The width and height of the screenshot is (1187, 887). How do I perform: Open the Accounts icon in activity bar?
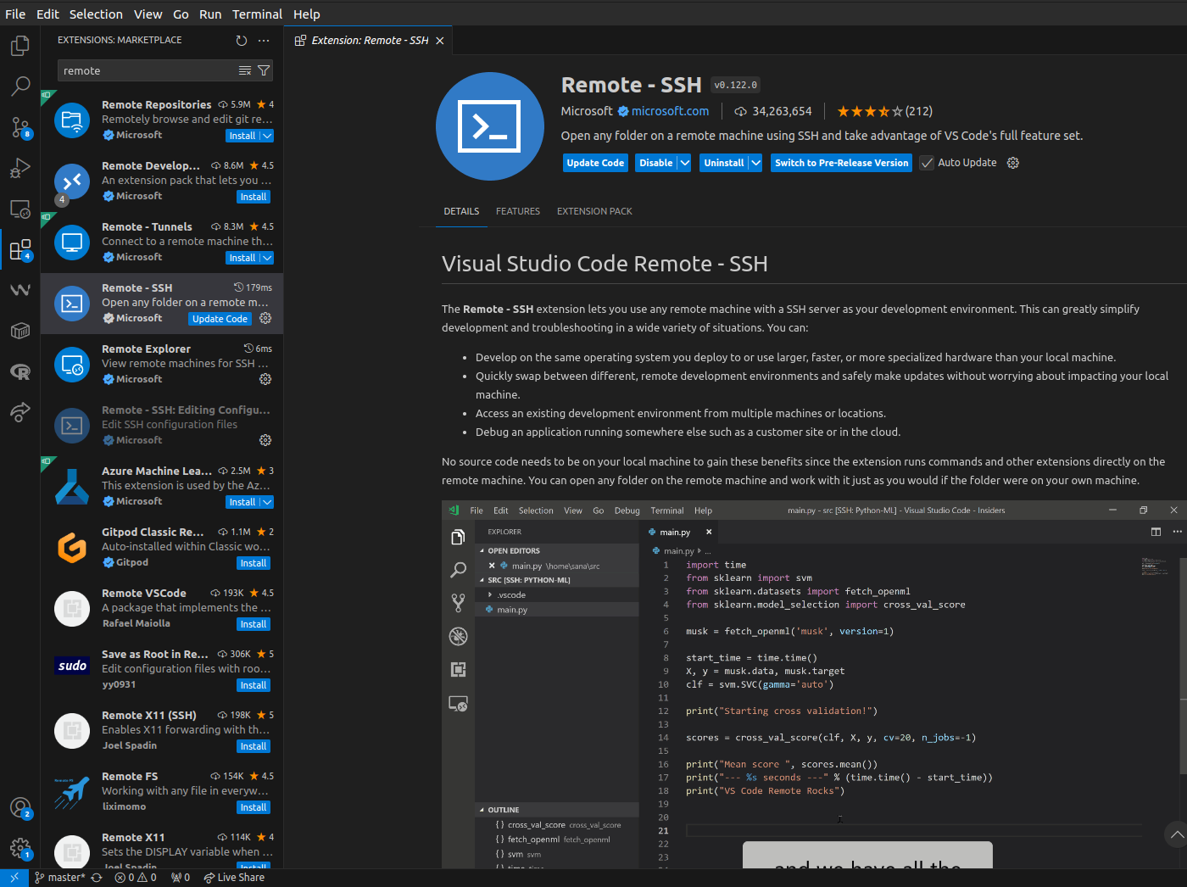(20, 808)
